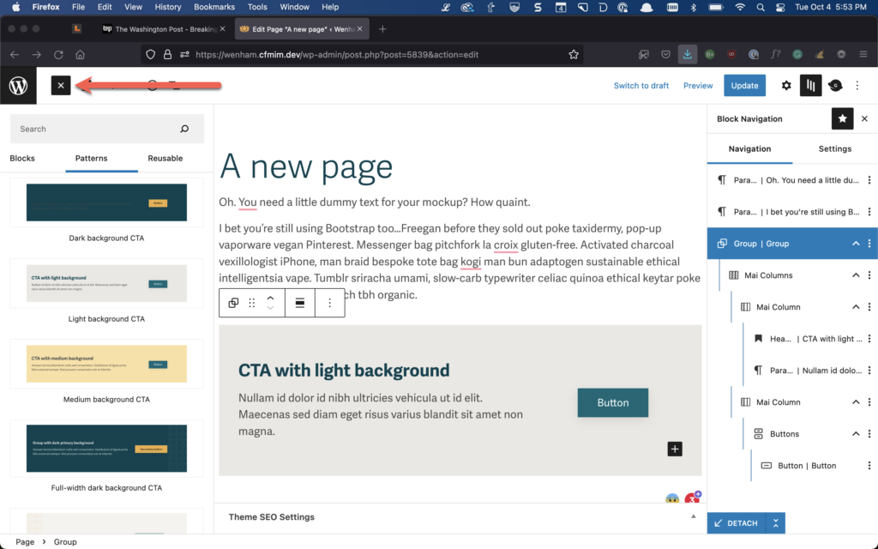878x549 pixels.
Task: Close the block inserter panel
Action: pyautogui.click(x=60, y=86)
